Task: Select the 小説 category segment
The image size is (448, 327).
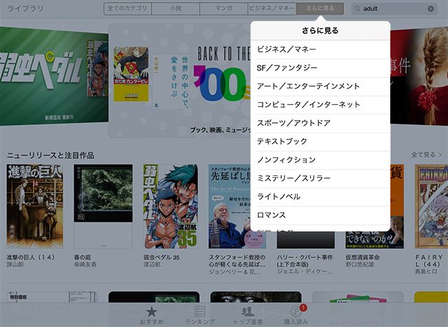Action: [x=176, y=8]
